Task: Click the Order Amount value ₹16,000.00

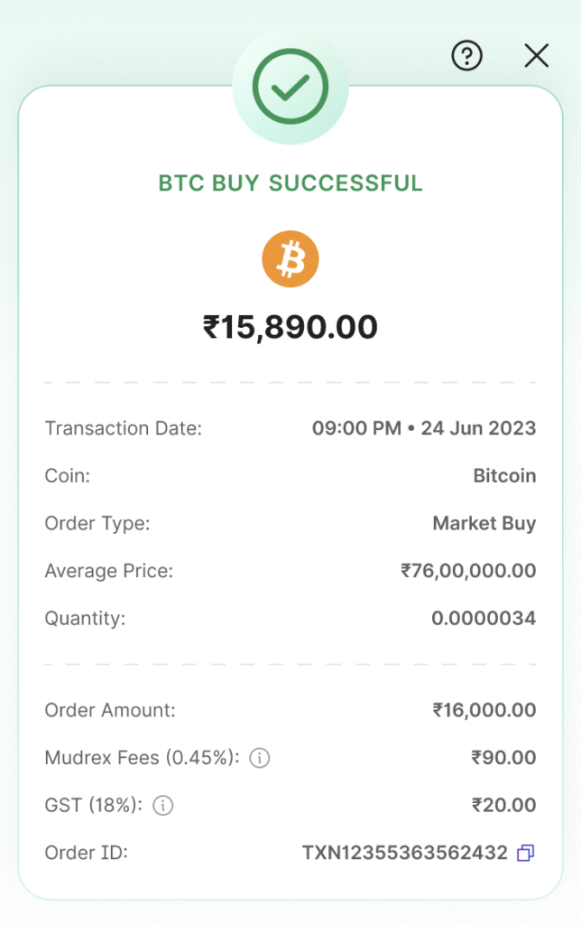Action: click(x=484, y=710)
